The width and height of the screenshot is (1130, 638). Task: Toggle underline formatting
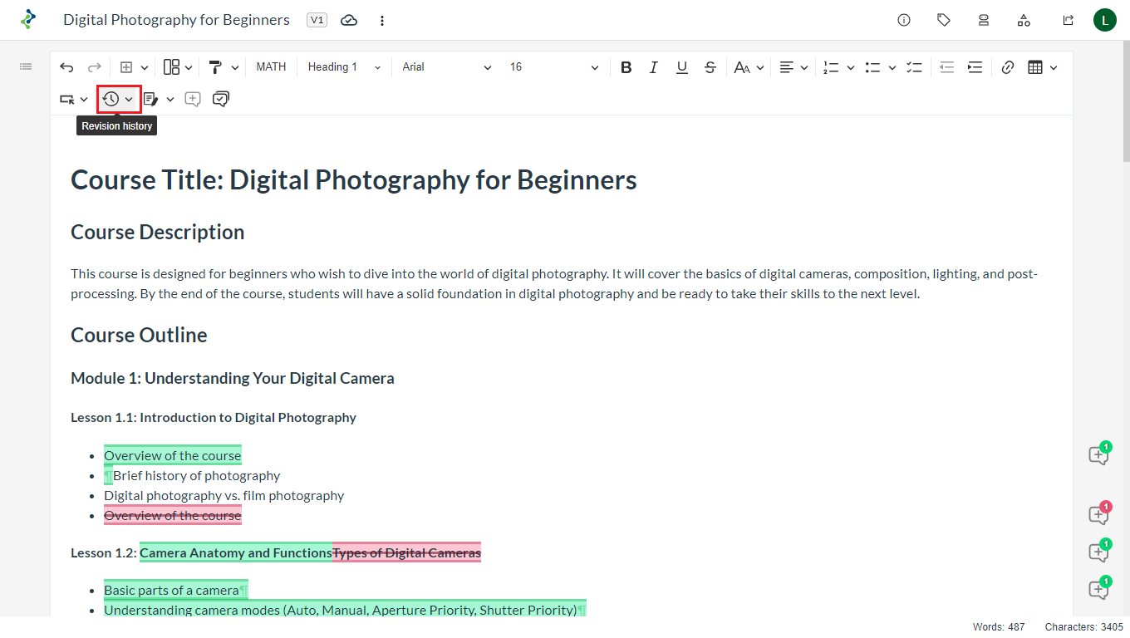681,67
